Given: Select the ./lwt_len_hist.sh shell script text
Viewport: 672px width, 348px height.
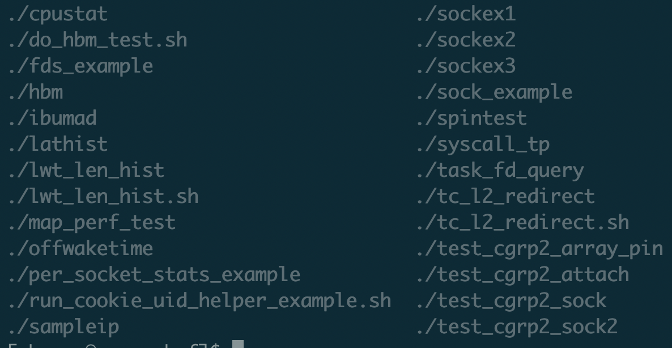Looking at the screenshot, I should click(x=103, y=196).
